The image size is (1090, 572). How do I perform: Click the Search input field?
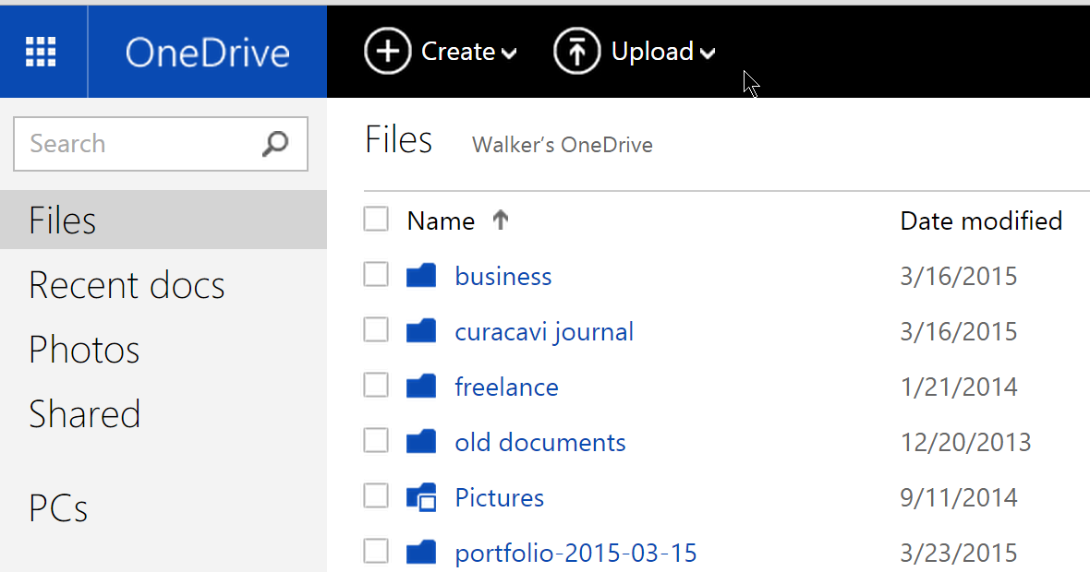(161, 144)
